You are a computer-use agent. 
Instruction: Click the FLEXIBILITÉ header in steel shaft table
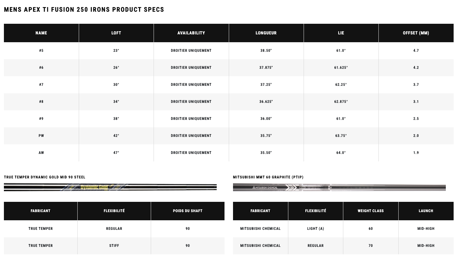114,211
